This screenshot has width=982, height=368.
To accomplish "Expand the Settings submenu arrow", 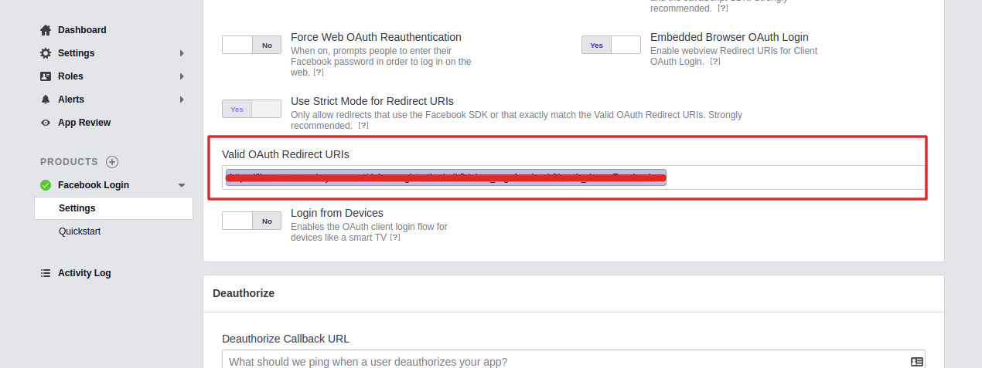I will pos(182,53).
